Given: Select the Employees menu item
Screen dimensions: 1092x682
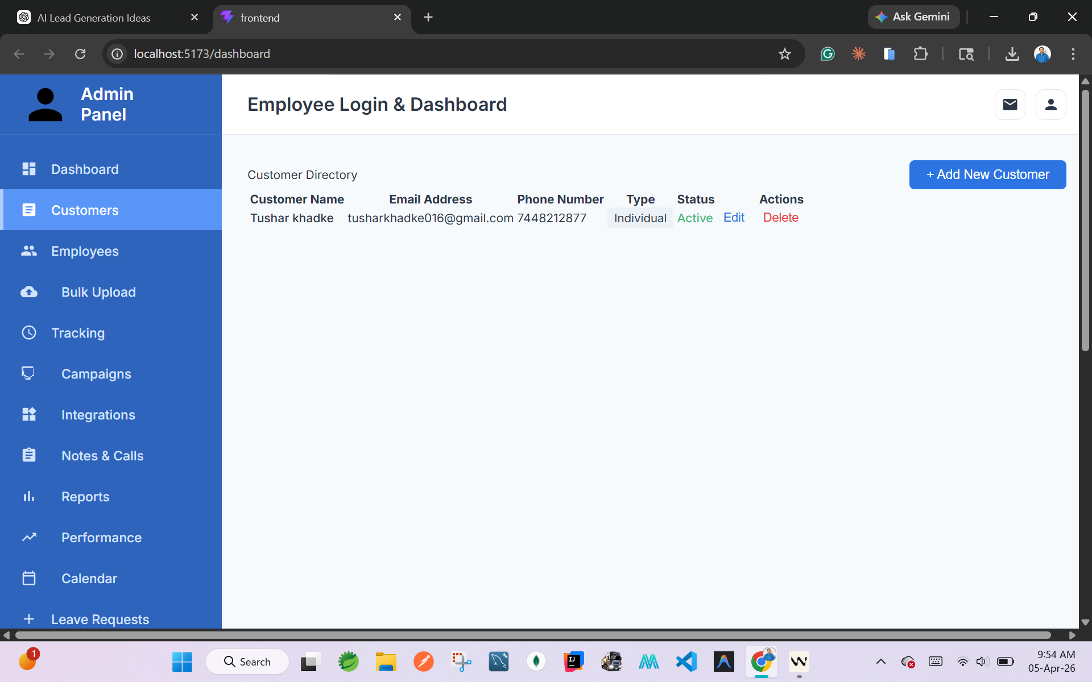Looking at the screenshot, I should (111, 251).
